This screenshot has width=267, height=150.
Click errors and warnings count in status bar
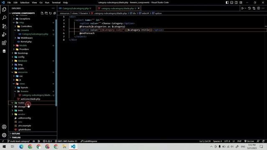point(47,141)
